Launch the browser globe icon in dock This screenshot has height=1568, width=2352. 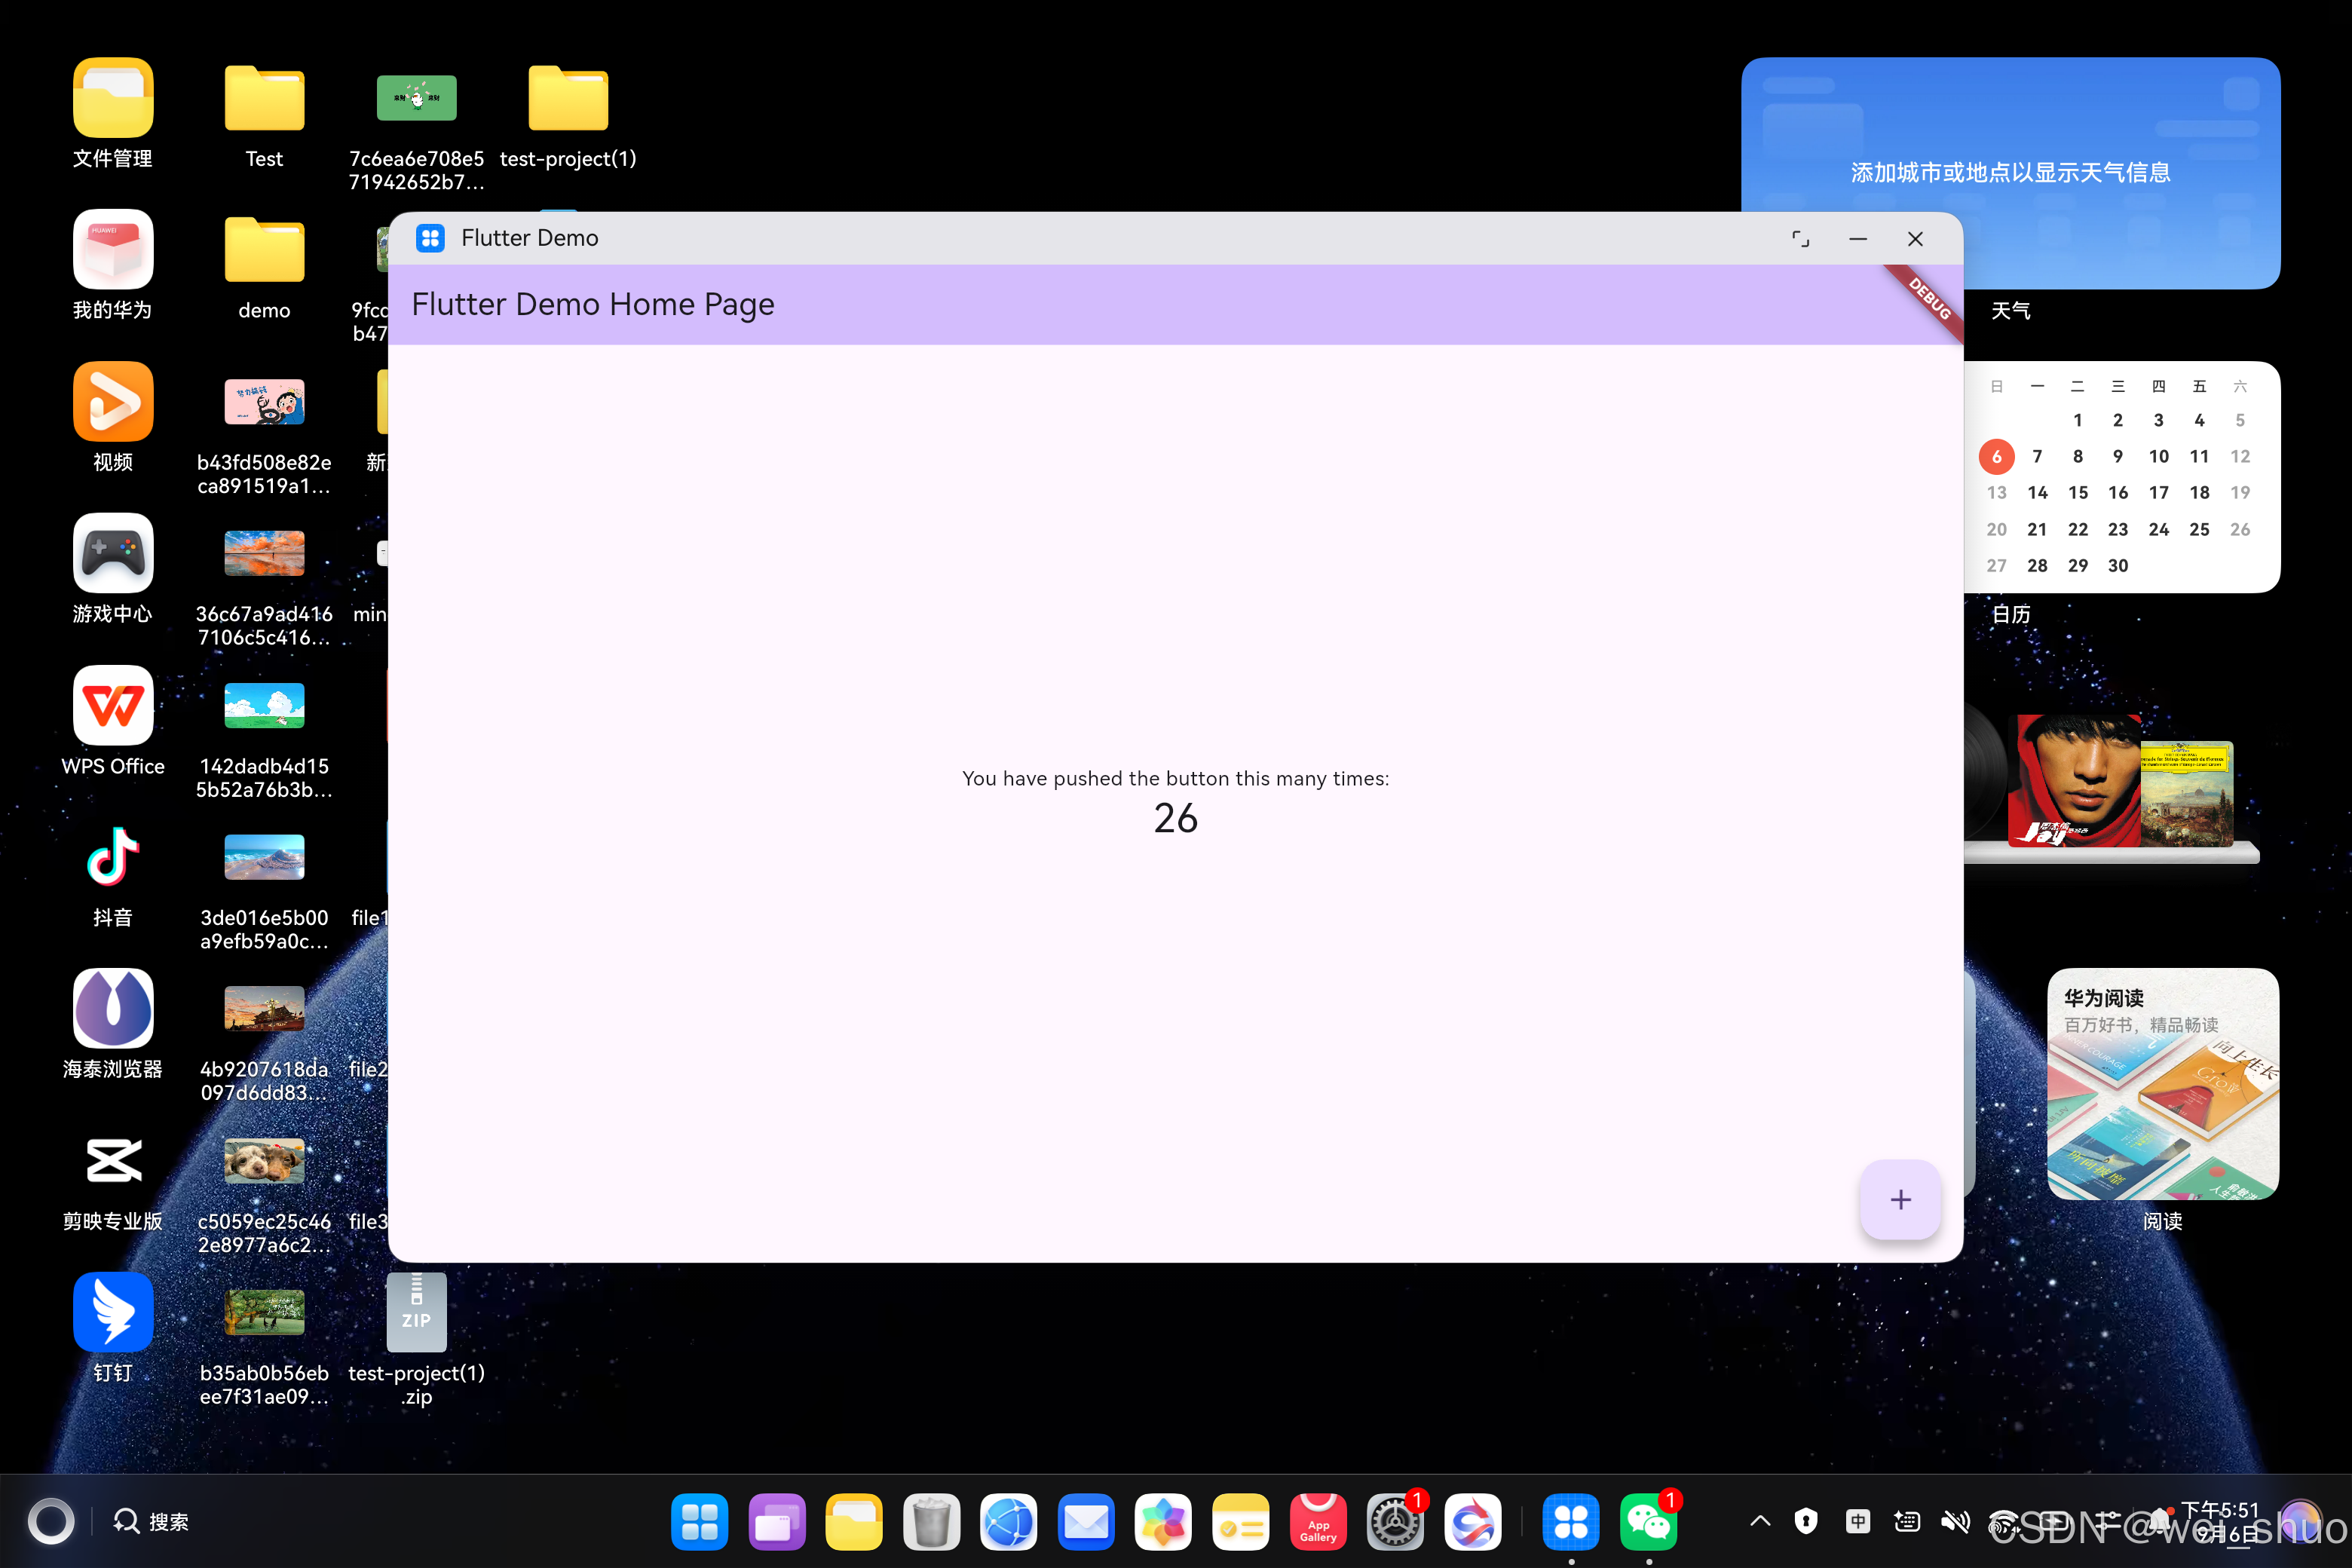pos(1008,1521)
